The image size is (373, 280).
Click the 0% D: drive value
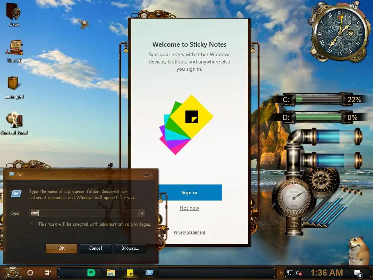coord(352,117)
